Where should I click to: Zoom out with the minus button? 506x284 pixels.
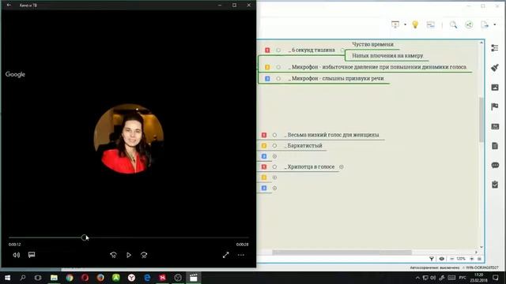451,259
